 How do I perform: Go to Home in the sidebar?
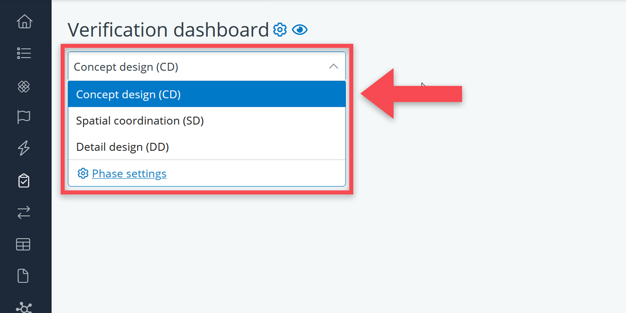tap(24, 22)
